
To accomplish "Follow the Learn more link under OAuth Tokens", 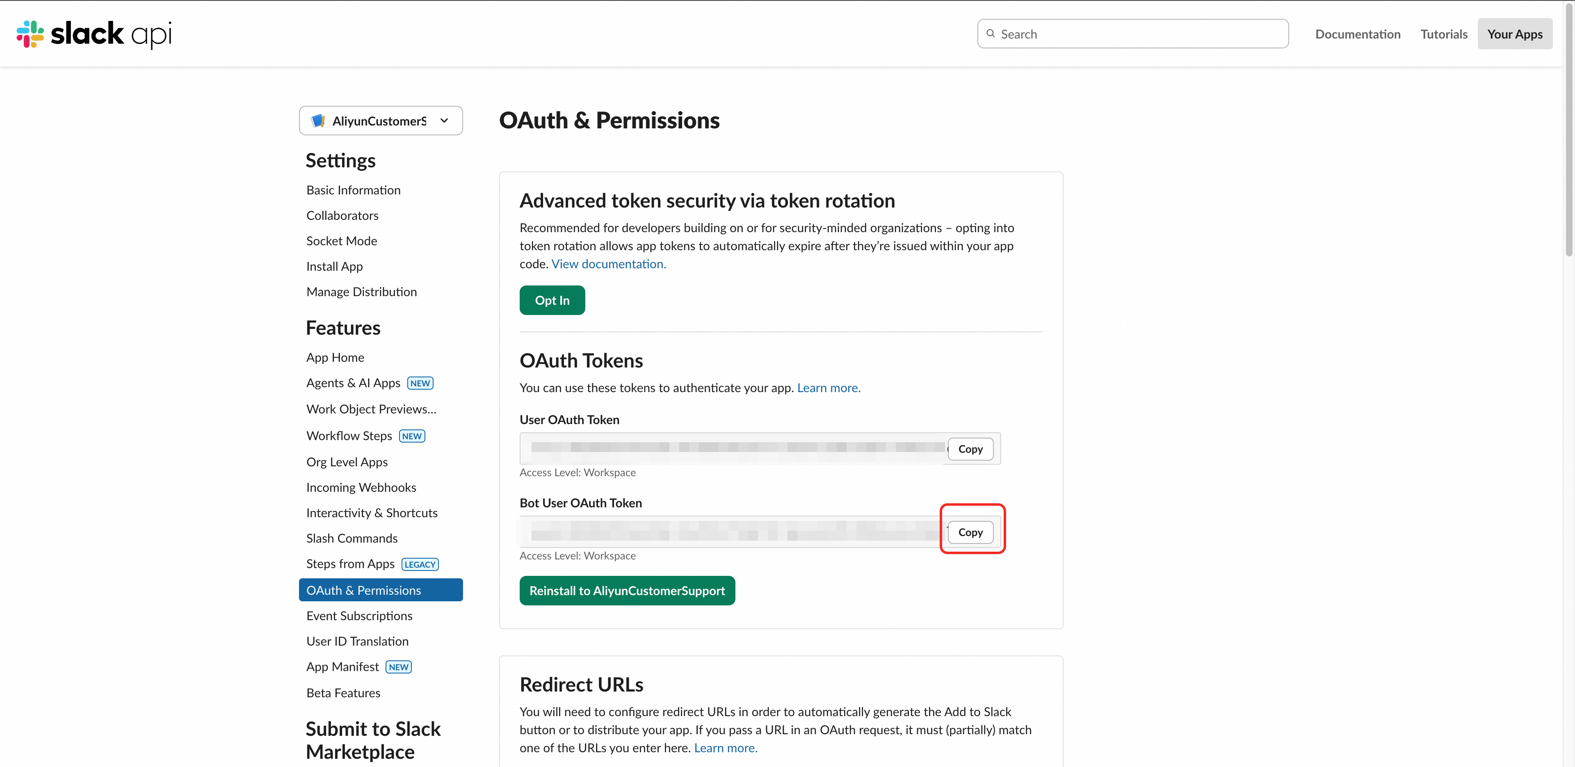I will coord(829,388).
